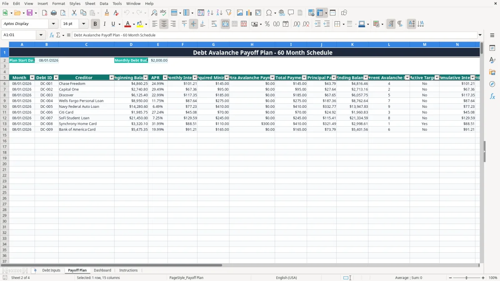Export directly as PDF icon
Screen dimensions: 500x281
point(45,13)
